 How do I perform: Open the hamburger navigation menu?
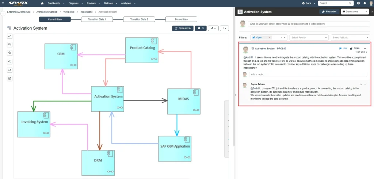tap(3, 3)
